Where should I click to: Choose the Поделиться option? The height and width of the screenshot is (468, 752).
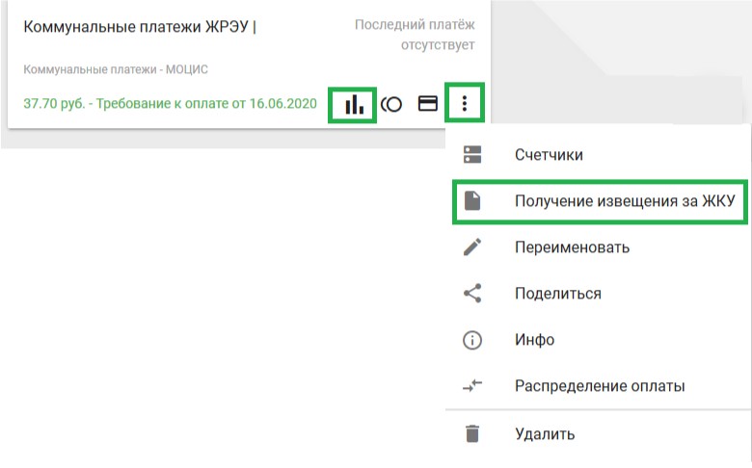click(x=557, y=294)
